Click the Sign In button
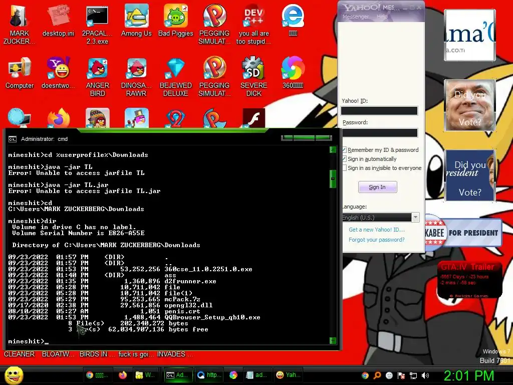 [377, 187]
